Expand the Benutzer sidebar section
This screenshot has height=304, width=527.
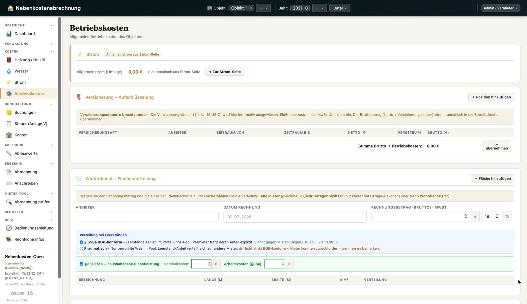(28, 212)
